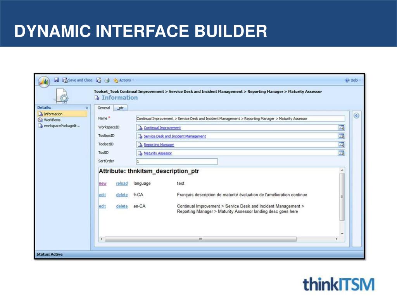This screenshot has height=298, width=397.
Task: Select Information in Details pane
Action: tap(62, 114)
